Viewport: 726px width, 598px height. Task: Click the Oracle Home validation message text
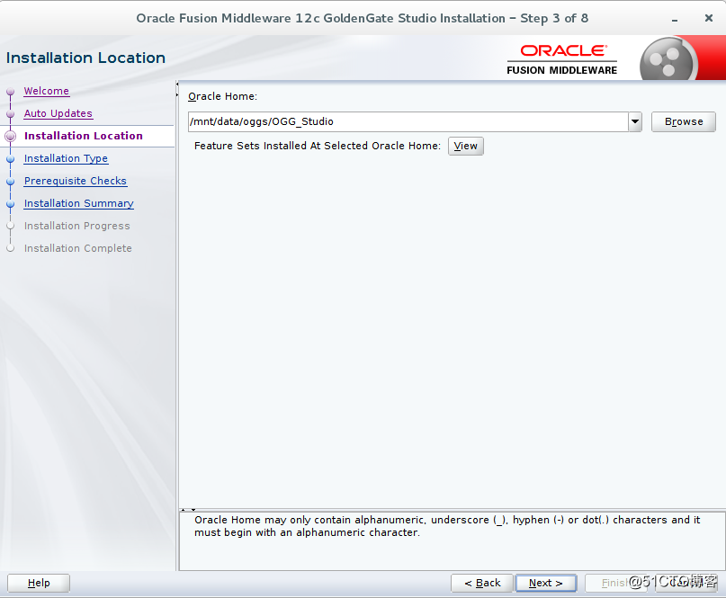(447, 526)
